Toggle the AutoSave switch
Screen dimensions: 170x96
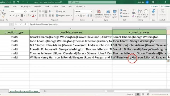coord(8,2)
